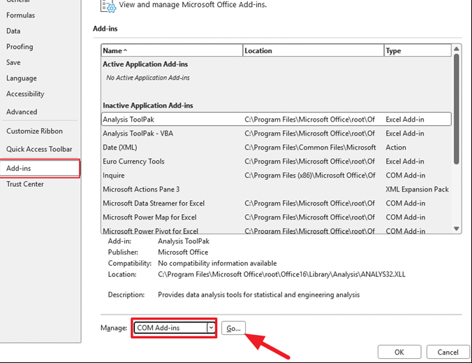Image resolution: width=472 pixels, height=363 pixels.
Task: Select the Date (XML) add-in row
Action: tap(276, 148)
